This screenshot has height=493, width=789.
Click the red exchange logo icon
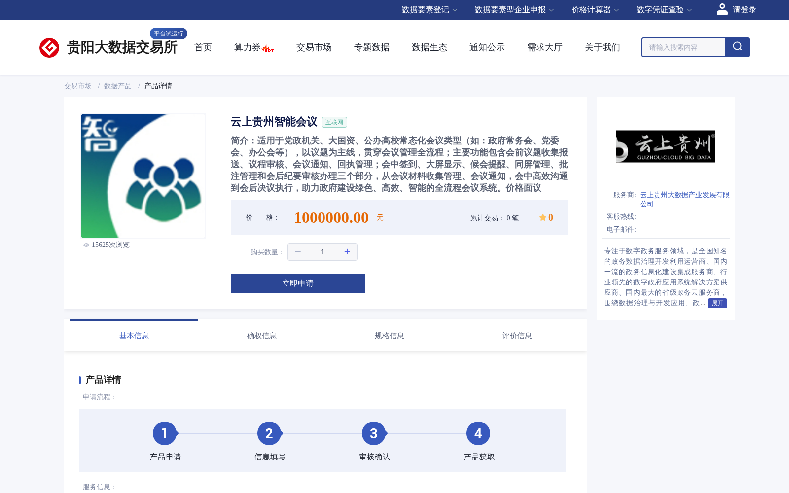[49, 48]
